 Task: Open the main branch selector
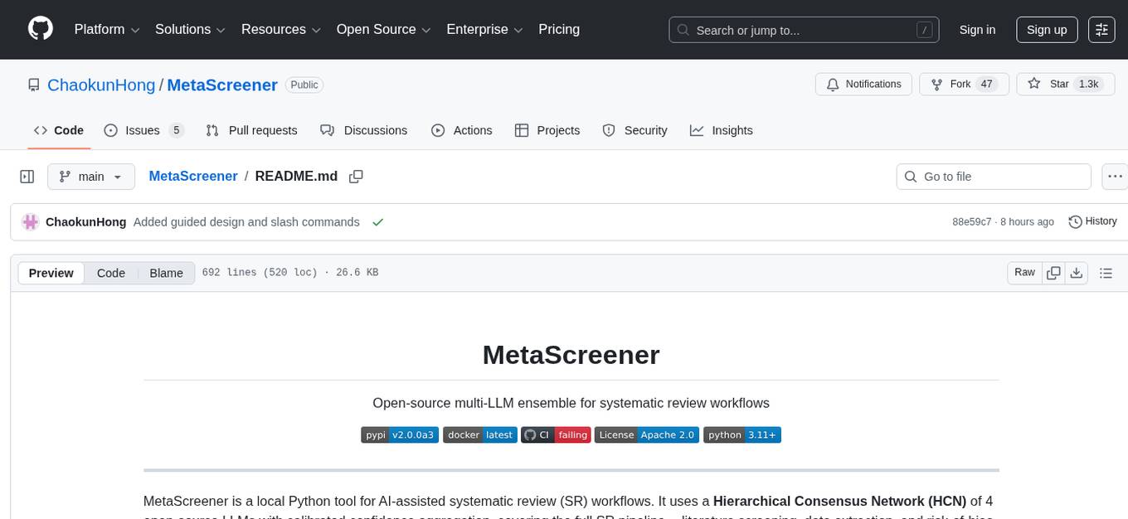pyautogui.click(x=91, y=176)
